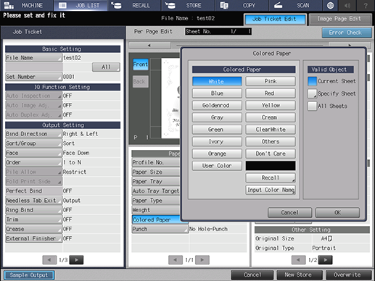Viewport: 375px width, 281px height.
Task: Choose Green colored paper
Action: point(217,130)
